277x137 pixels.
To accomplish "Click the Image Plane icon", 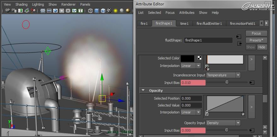I will tap(27, 11).
